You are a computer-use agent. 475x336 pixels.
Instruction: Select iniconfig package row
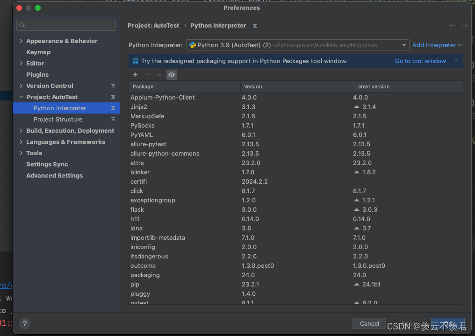(296, 247)
